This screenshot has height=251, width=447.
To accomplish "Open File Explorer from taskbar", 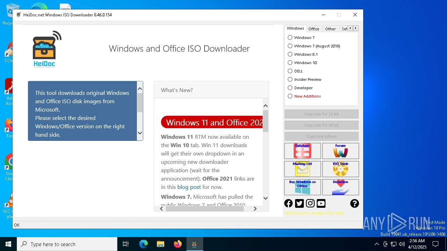I will tap(160, 244).
